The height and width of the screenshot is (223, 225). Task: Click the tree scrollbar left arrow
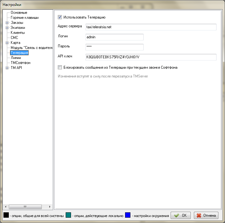pyautogui.click(x=6, y=207)
